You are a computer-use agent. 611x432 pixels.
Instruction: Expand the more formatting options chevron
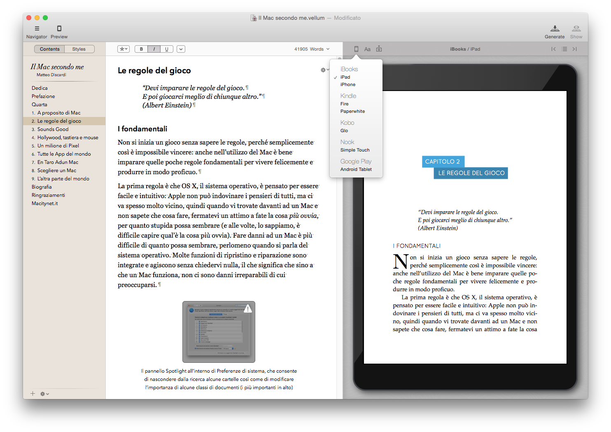[x=181, y=49]
